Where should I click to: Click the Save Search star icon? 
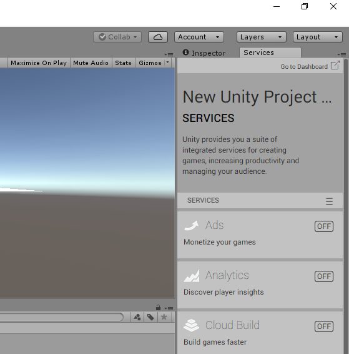[x=164, y=317]
